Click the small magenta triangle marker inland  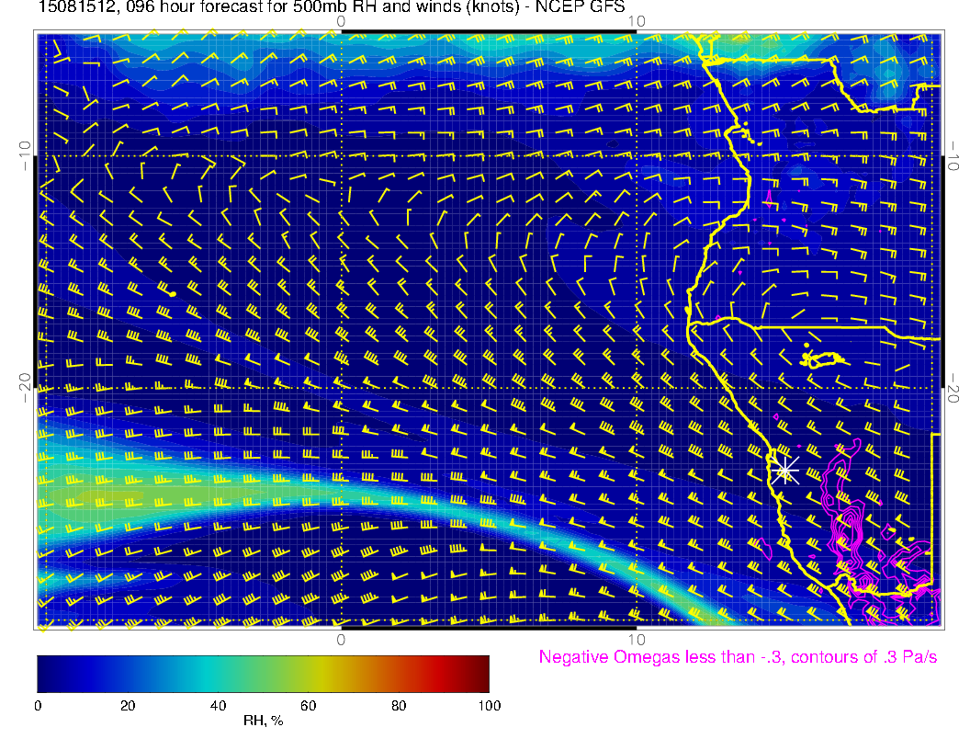[x=768, y=198]
